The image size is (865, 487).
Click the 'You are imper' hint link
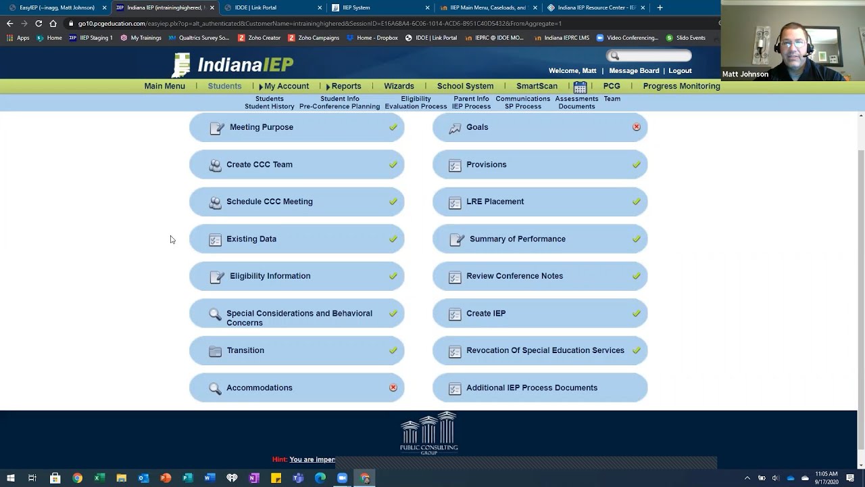[312, 459]
